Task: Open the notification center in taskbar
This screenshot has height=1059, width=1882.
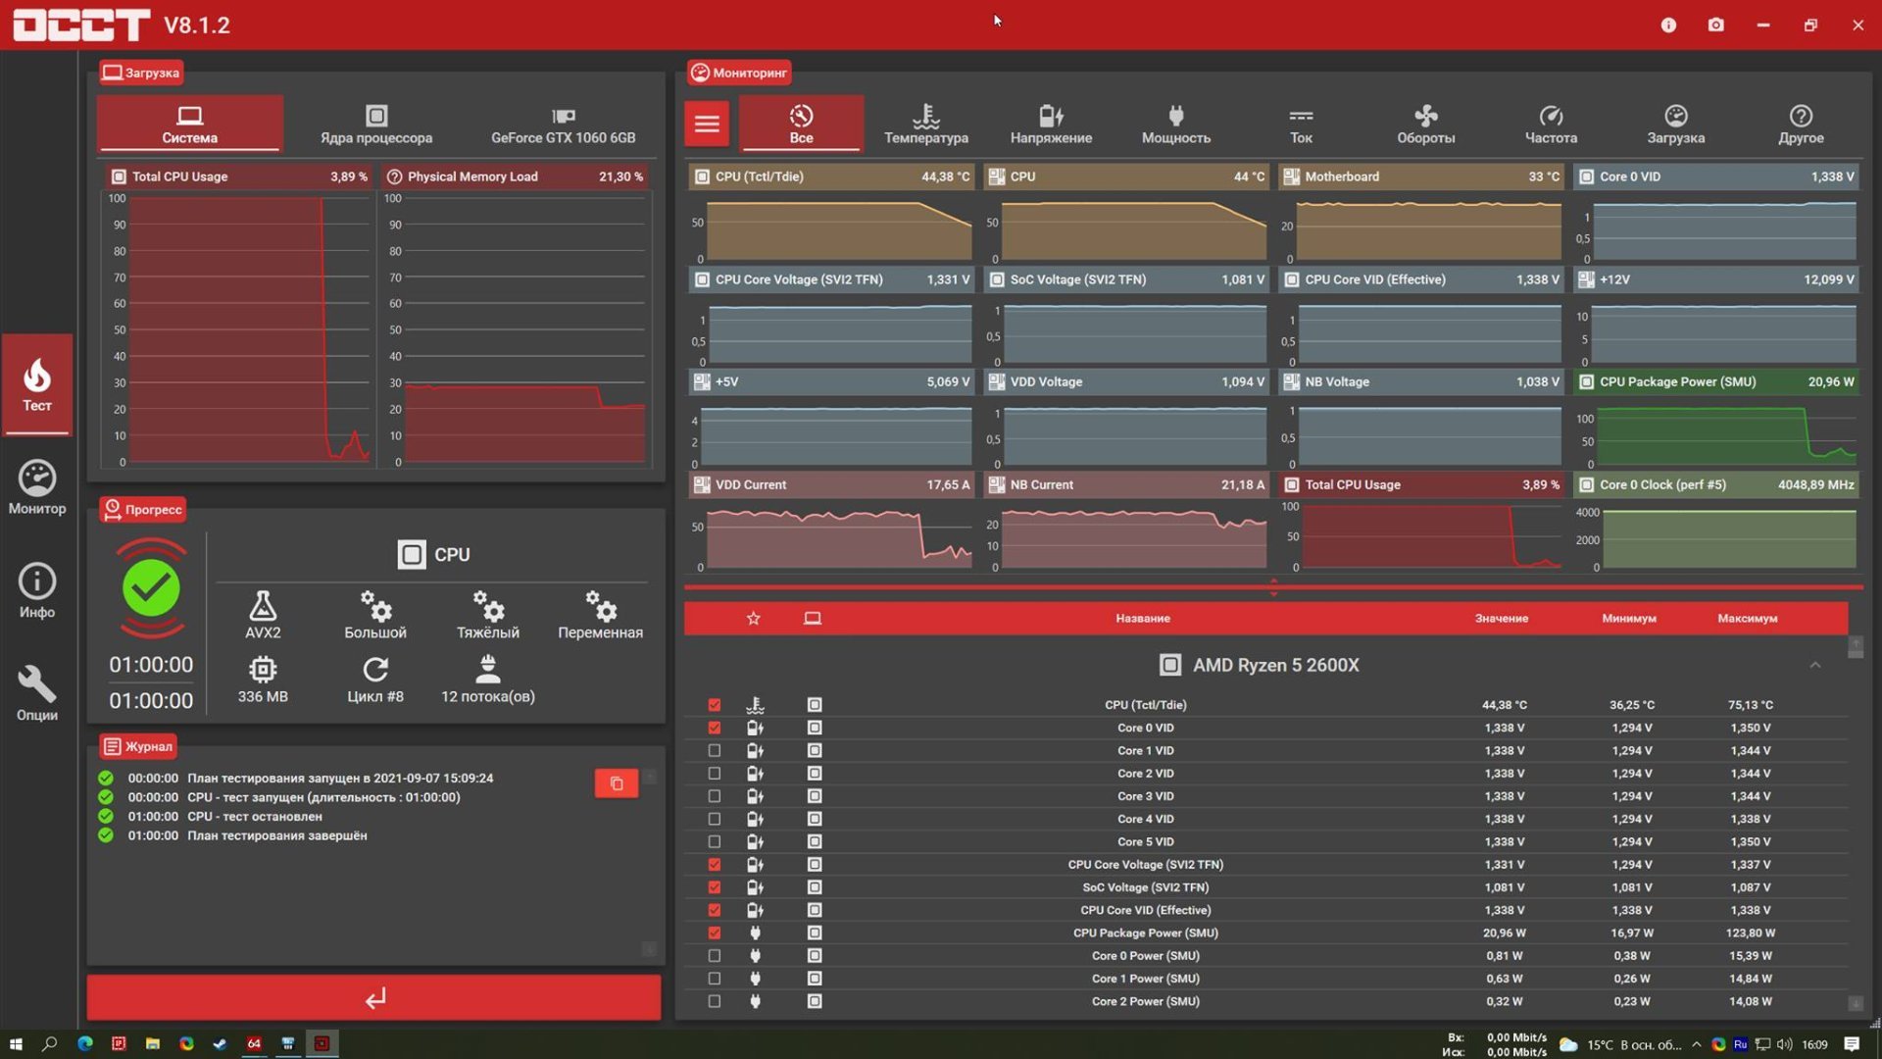Action: [1852, 1044]
